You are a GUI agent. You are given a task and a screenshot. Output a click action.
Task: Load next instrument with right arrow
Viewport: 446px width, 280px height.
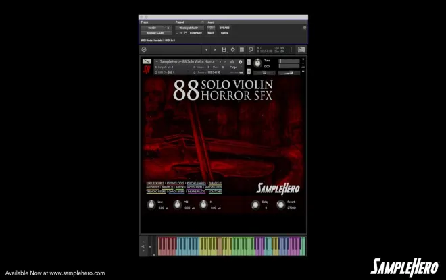click(x=225, y=61)
